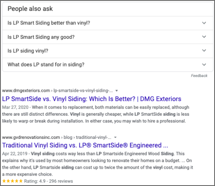The height and width of the screenshot is (186, 215).
Task: Click the five-star rating icons
Action: (12, 181)
